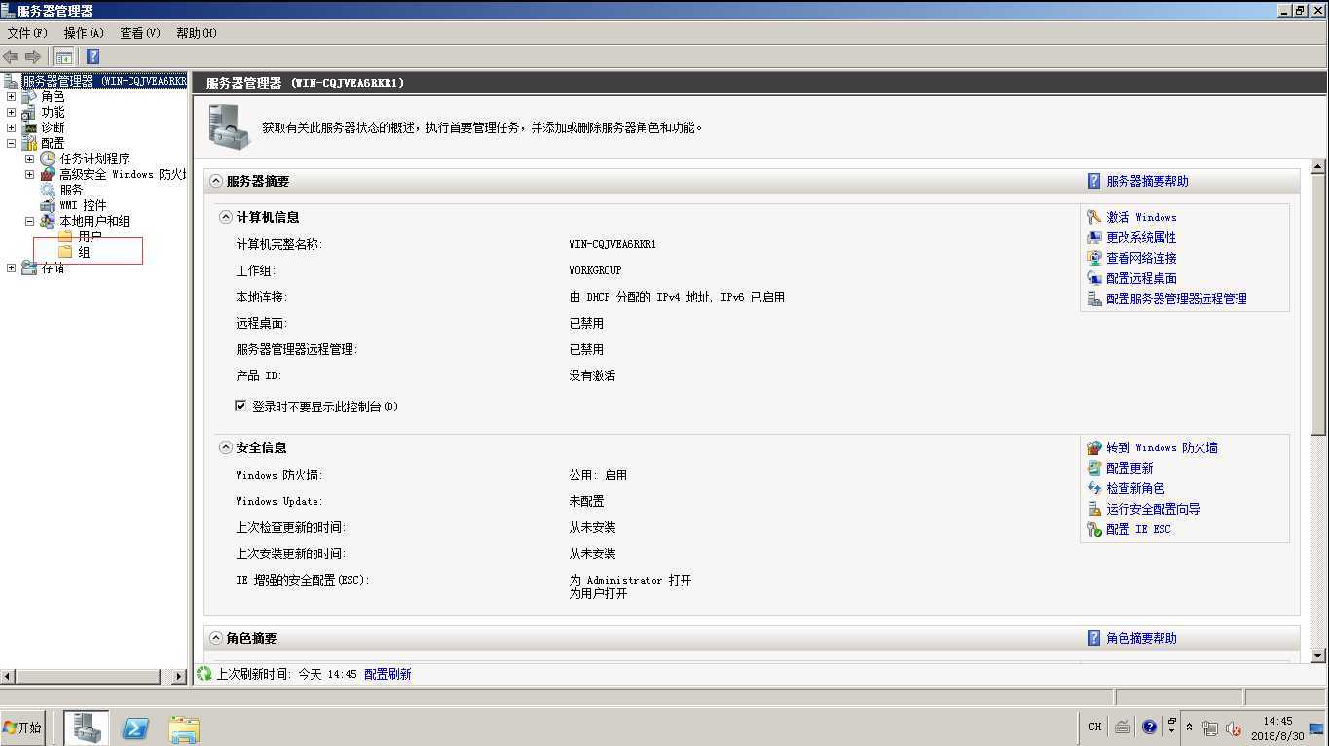Image resolution: width=1329 pixels, height=746 pixels.
Task: Toggle the console tree show/hide toolbar icon
Action: pyautogui.click(x=64, y=56)
